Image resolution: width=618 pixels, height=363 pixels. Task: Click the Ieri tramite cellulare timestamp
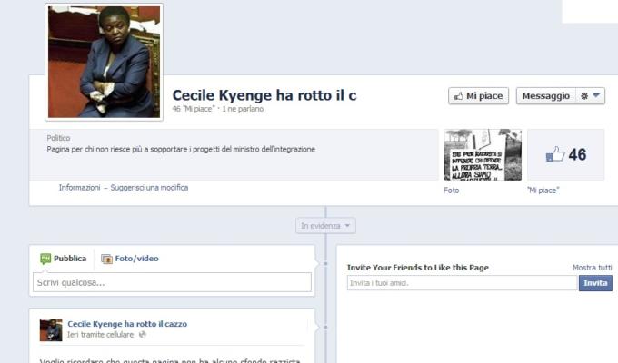tap(101, 335)
